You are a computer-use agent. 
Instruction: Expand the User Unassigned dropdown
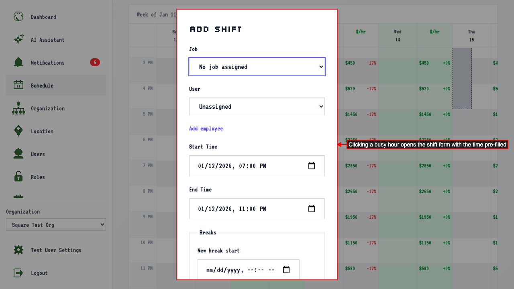click(257, 106)
